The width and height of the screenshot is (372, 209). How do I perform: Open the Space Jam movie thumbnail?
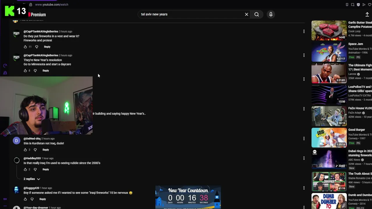pyautogui.click(x=329, y=52)
